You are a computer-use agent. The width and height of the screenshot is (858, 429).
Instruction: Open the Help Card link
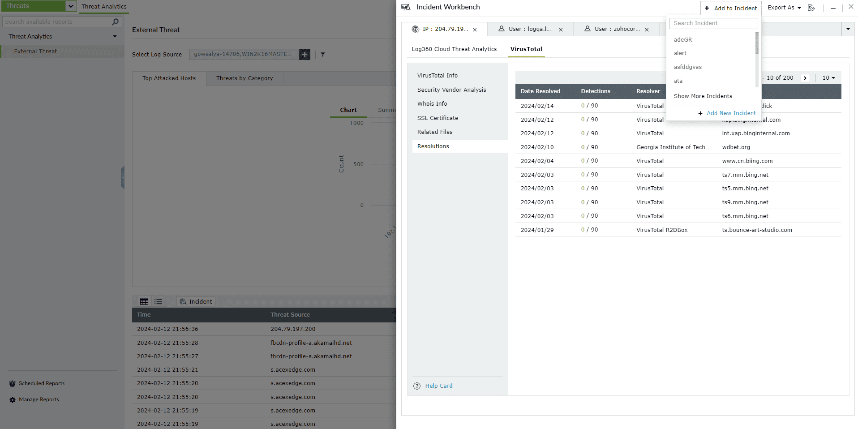[438, 386]
